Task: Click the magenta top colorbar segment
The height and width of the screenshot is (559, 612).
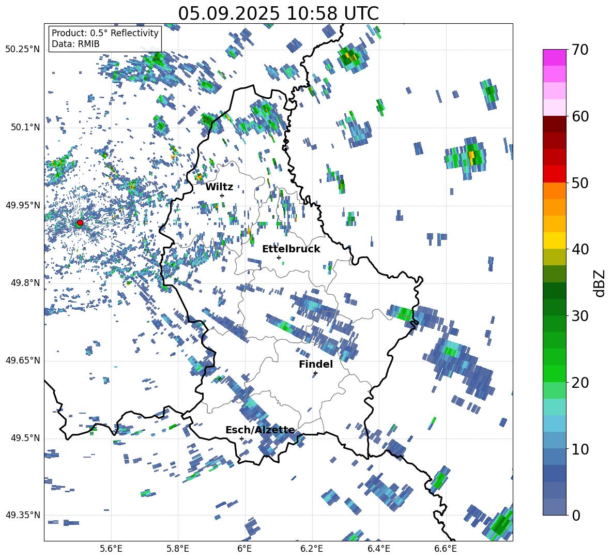Action: click(x=554, y=57)
